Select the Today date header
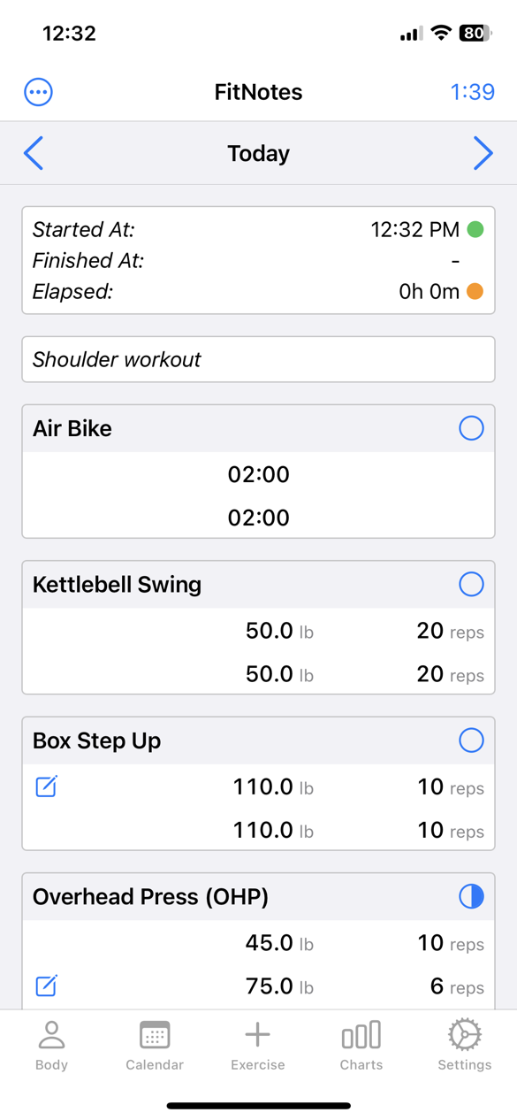 [258, 154]
